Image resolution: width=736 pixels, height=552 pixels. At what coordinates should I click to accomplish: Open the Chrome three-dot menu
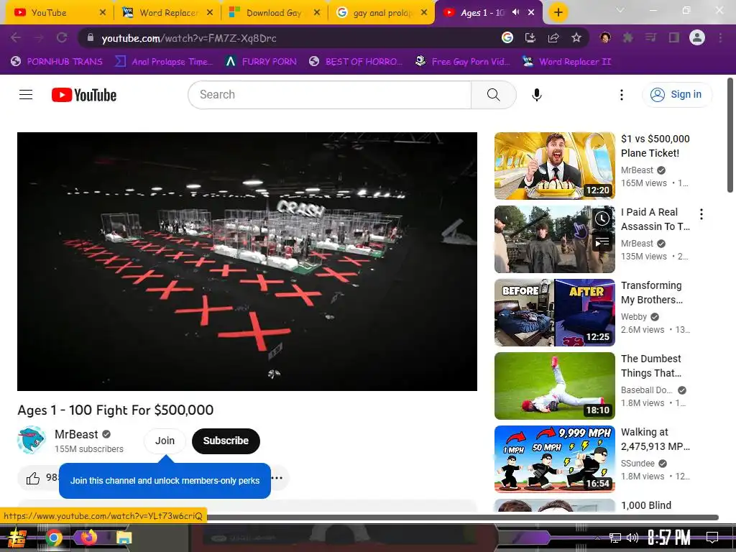click(720, 37)
